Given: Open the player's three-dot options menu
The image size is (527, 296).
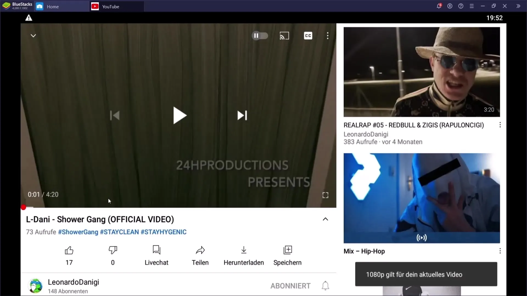Looking at the screenshot, I should 327,36.
